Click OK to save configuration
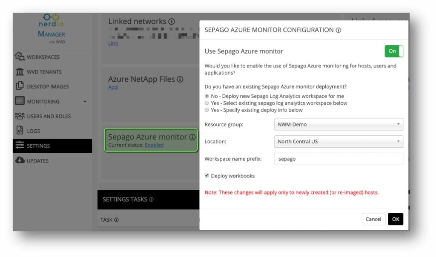Image resolution: width=436 pixels, height=257 pixels. 396,219
